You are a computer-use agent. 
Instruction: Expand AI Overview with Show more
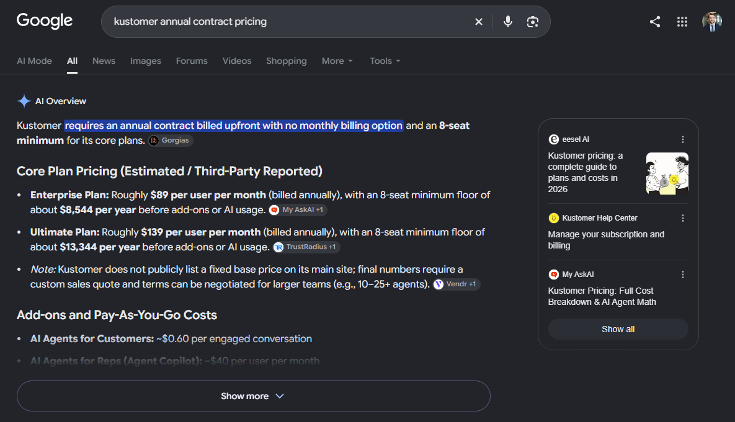point(253,396)
